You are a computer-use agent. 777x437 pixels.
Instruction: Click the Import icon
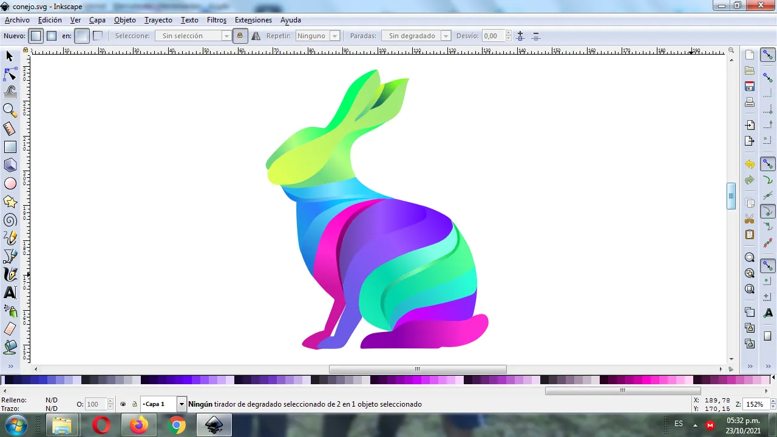click(750, 125)
